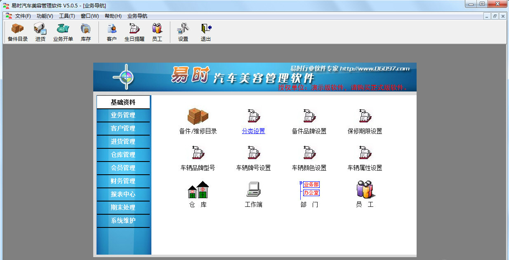Select the 基础资料 sidebar tab
509x260 pixels.
(123, 102)
